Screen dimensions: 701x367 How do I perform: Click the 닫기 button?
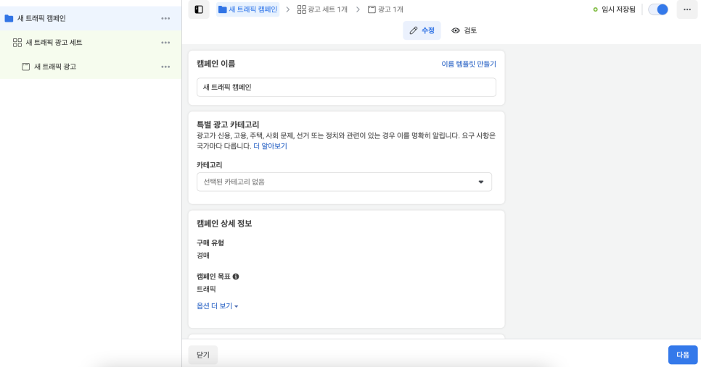coord(203,355)
